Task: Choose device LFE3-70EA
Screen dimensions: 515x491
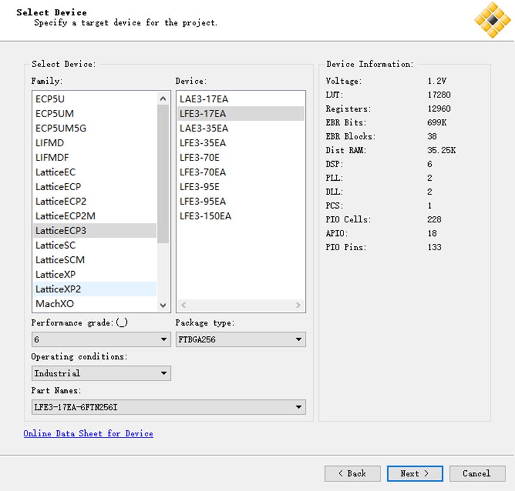Action: 241,172
